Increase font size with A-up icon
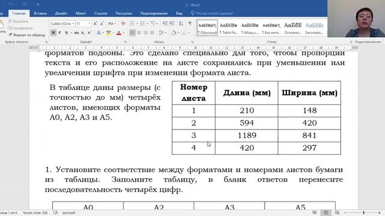 click(x=95, y=23)
